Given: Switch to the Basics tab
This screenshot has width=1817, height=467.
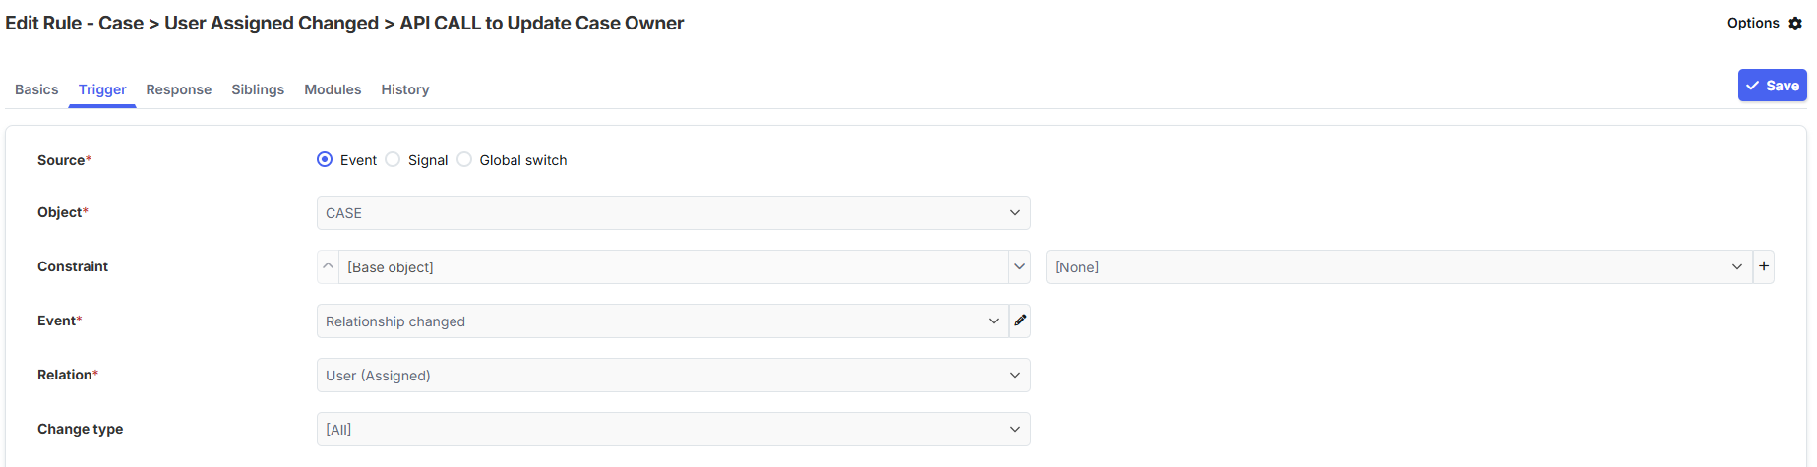Looking at the screenshot, I should click(36, 89).
